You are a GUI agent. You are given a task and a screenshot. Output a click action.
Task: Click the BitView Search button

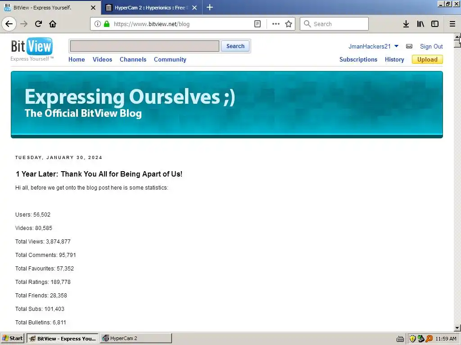coord(235,46)
